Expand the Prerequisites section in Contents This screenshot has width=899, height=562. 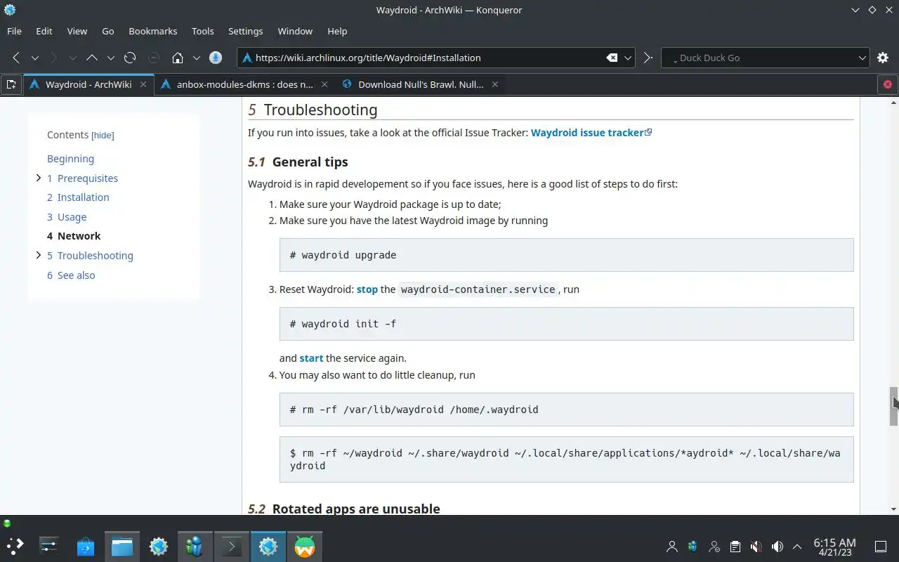[38, 178]
